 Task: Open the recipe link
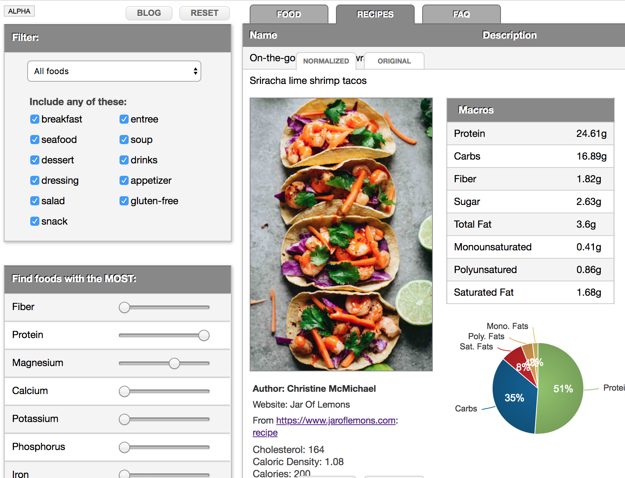(x=265, y=432)
